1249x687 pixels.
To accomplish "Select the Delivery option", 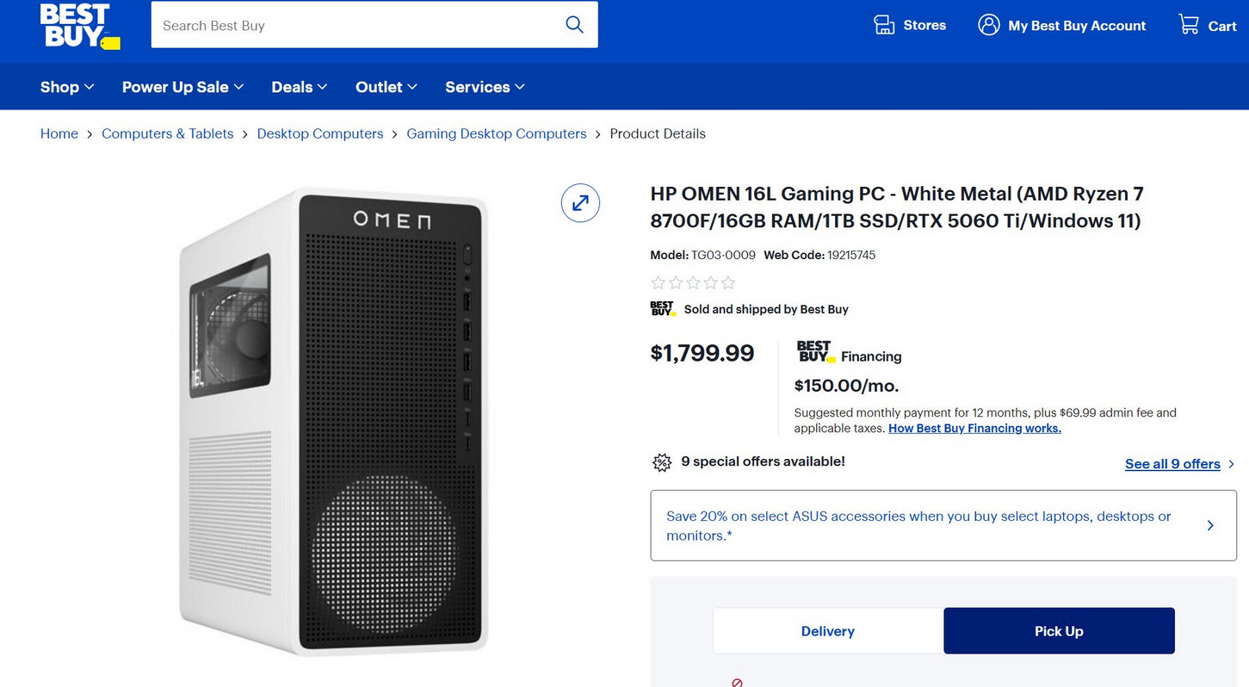I will pyautogui.click(x=827, y=631).
